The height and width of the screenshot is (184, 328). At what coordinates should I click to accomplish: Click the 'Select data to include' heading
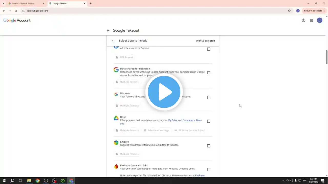(x=133, y=41)
